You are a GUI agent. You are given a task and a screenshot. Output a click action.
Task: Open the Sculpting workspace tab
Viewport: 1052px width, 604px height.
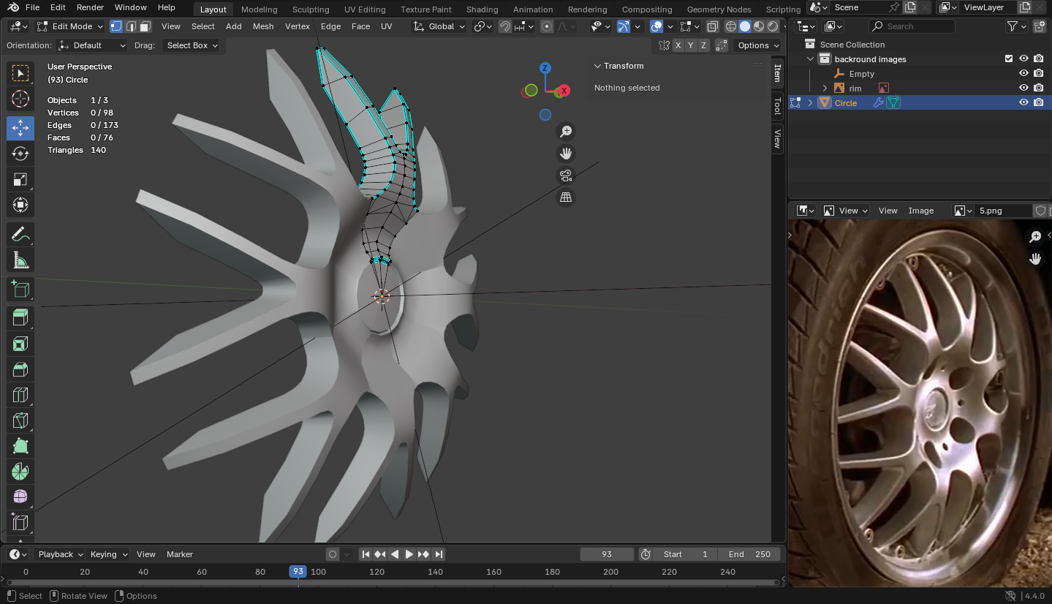tap(310, 10)
